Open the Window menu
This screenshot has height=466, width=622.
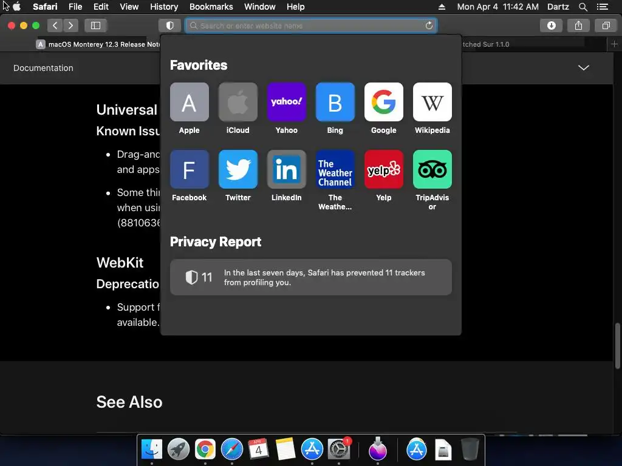tap(259, 7)
